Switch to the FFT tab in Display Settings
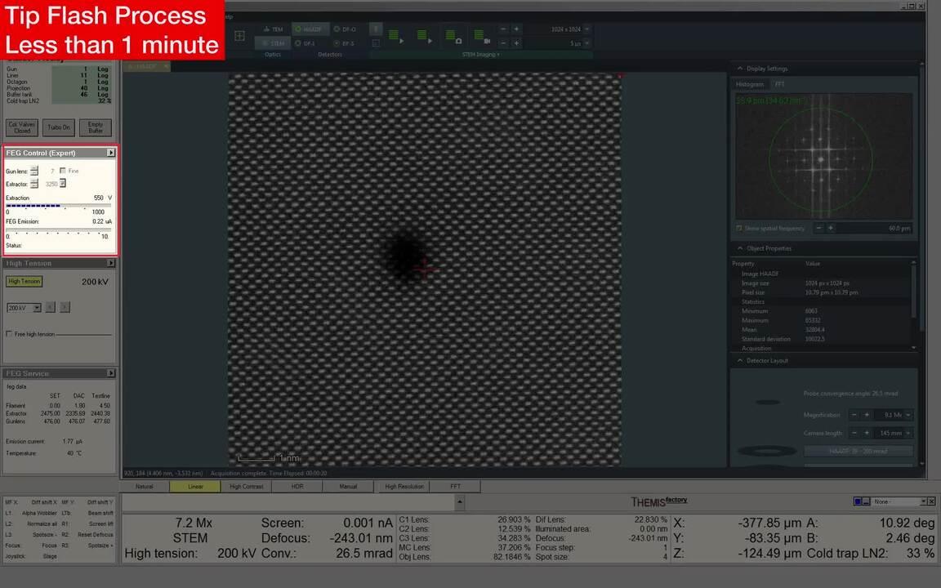 point(779,84)
